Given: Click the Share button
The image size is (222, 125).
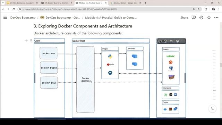Looking at the screenshot, I should [184, 18].
